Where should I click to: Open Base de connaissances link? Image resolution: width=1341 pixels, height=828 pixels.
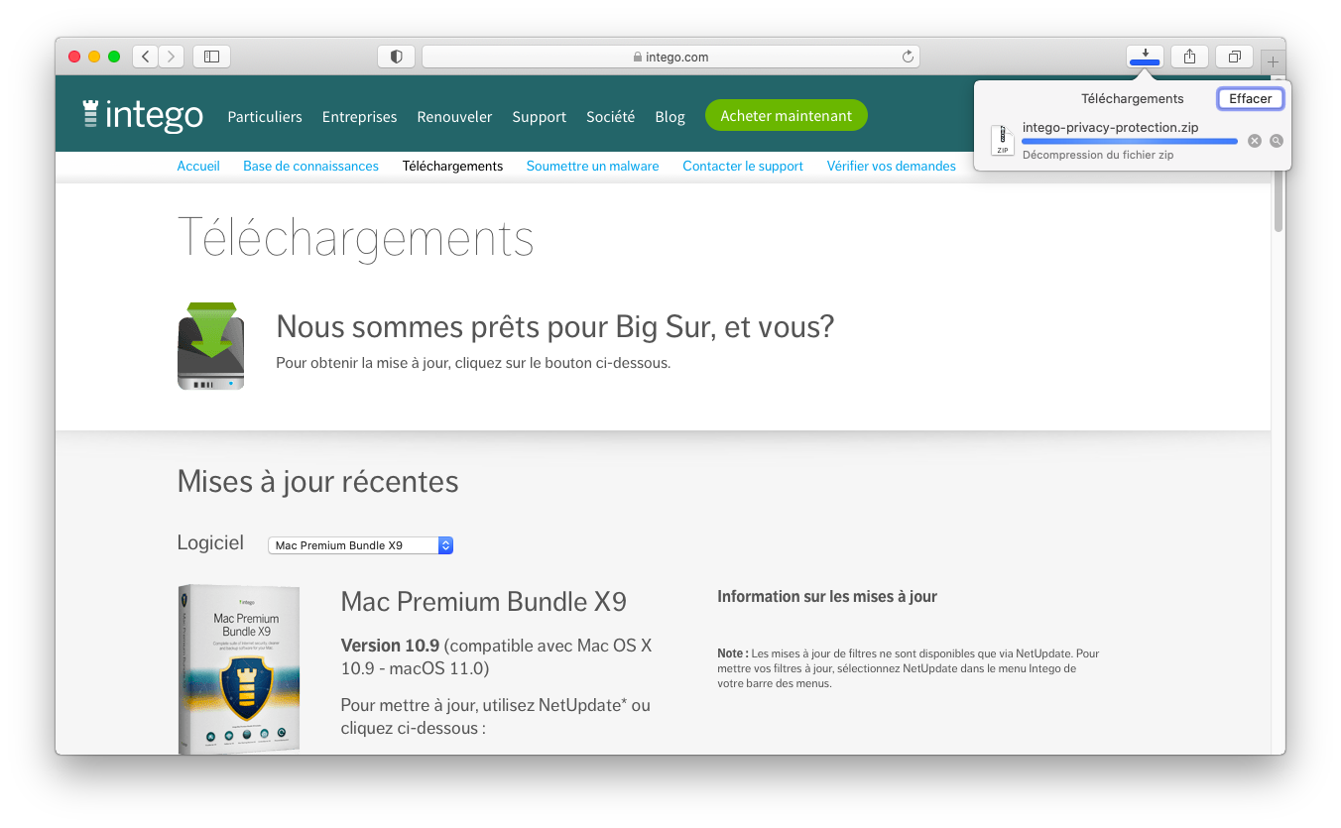point(310,166)
